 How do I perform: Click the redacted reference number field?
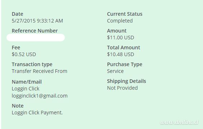(36, 38)
